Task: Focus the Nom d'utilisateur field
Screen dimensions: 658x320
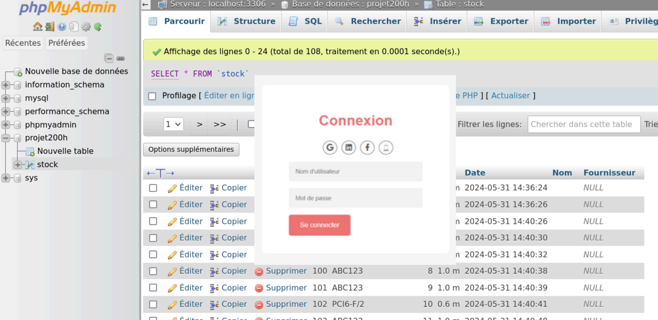Action: [355, 171]
